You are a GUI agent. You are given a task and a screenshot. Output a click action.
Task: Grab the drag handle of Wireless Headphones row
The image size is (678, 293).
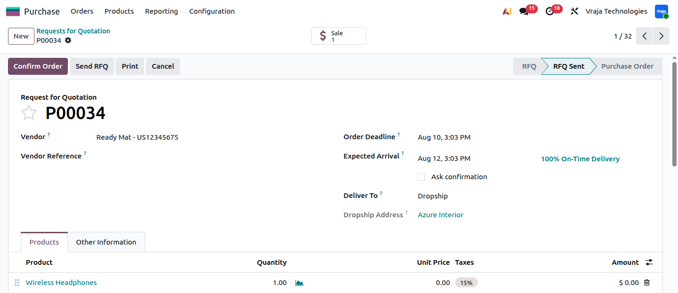(17, 283)
